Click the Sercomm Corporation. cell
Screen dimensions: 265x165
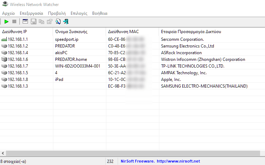182,39
